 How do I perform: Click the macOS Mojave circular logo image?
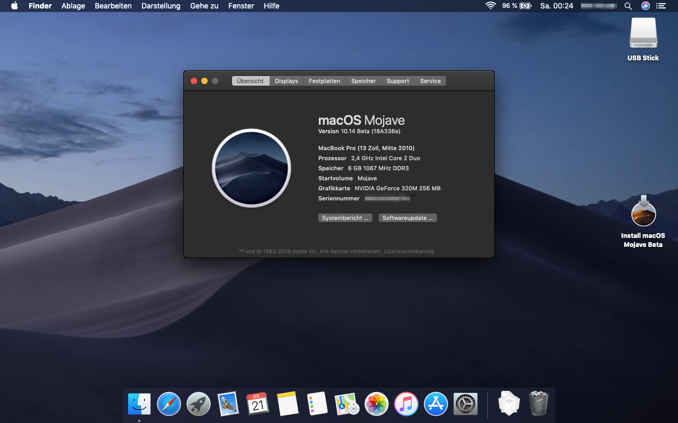(252, 168)
